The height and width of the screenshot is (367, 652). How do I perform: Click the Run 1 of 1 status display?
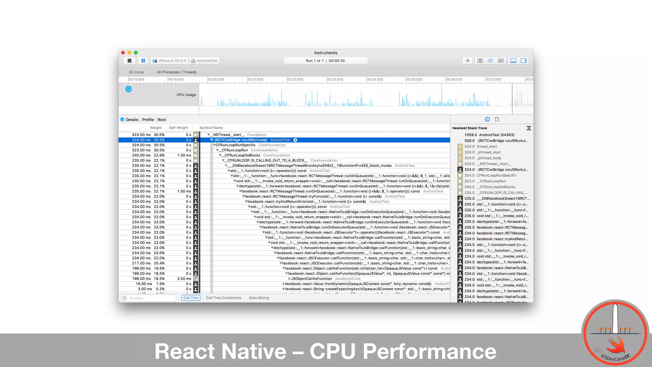pyautogui.click(x=326, y=61)
